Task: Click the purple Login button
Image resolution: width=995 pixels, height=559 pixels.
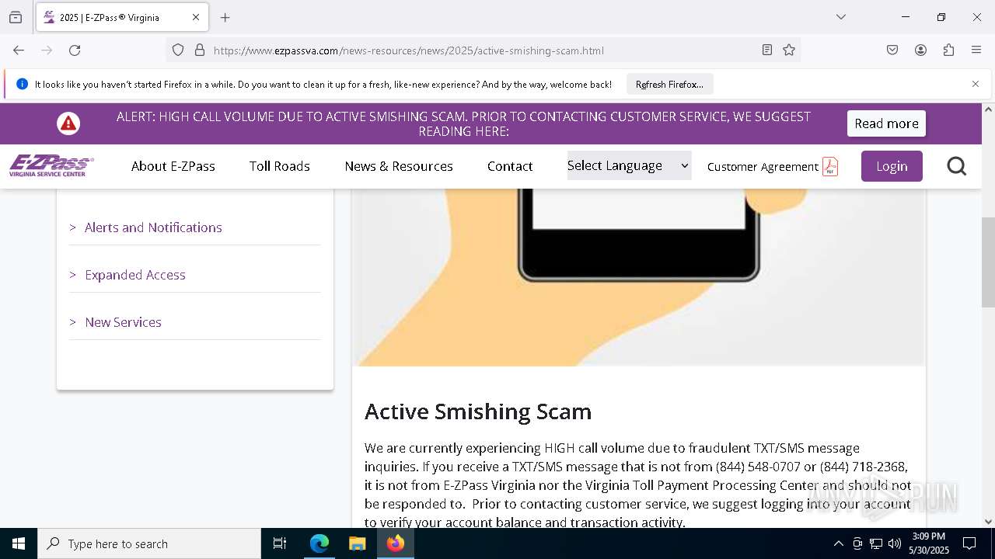Action: click(892, 166)
